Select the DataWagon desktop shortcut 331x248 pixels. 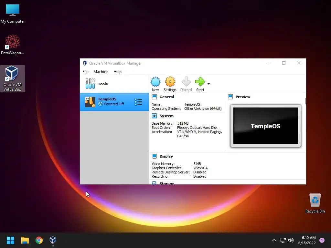tap(13, 45)
